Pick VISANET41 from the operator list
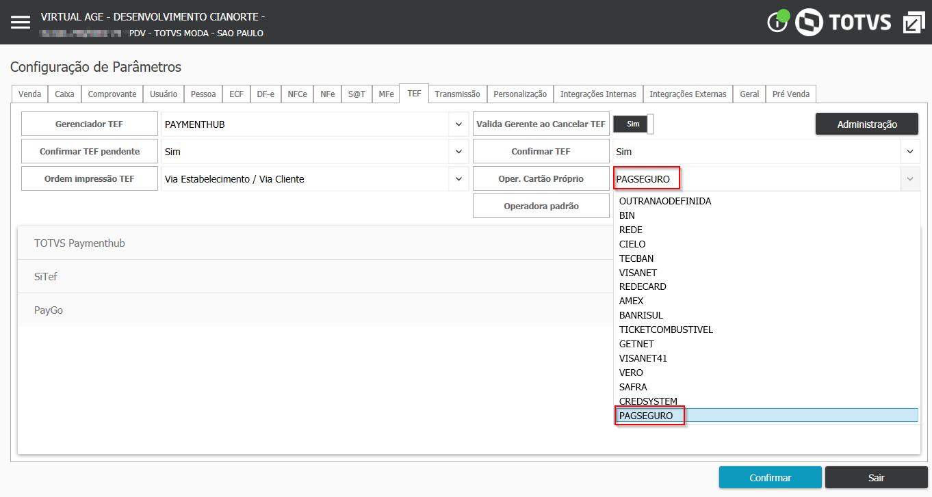Screen dimensions: 932x497 click(766, 358)
